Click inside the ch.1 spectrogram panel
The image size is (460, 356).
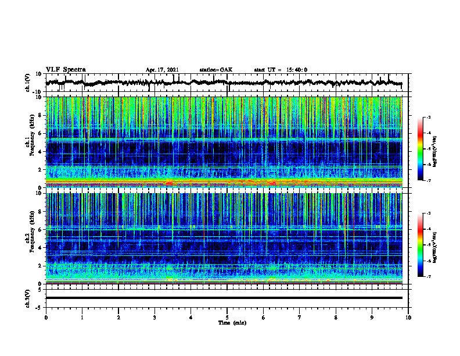tap(227, 142)
